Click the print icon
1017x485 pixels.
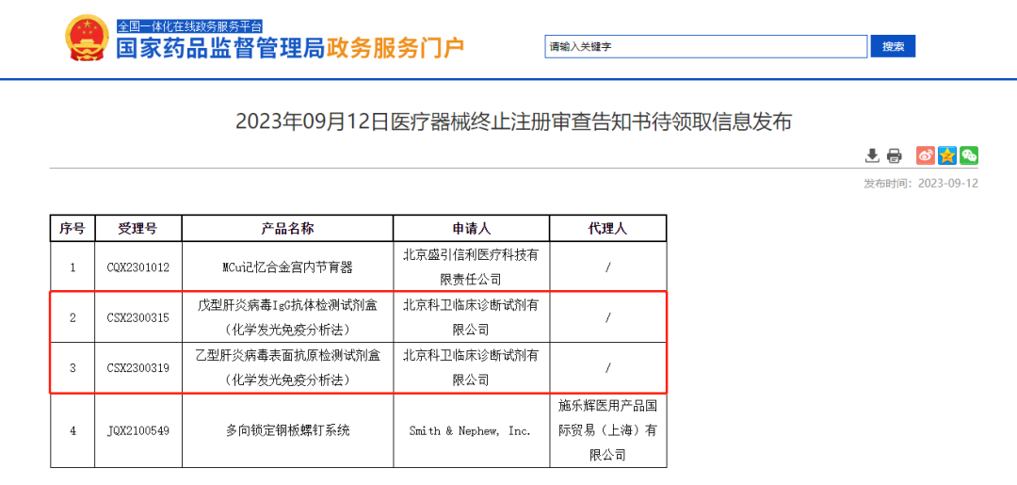click(x=894, y=155)
